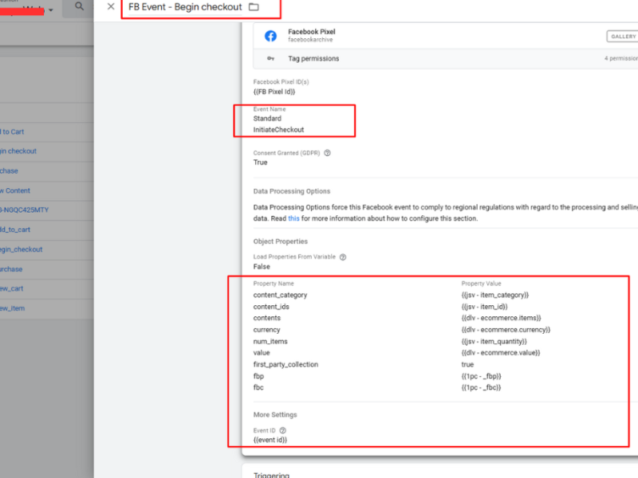Open the 'd_to_cart' item in sidebar list
The width and height of the screenshot is (638, 478).
point(15,229)
